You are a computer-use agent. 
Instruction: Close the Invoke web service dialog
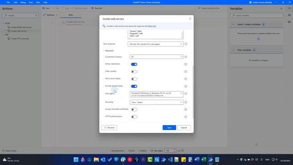(x=190, y=19)
